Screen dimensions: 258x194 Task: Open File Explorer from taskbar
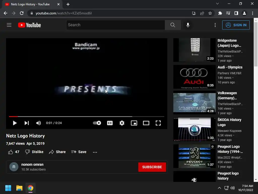19,188
